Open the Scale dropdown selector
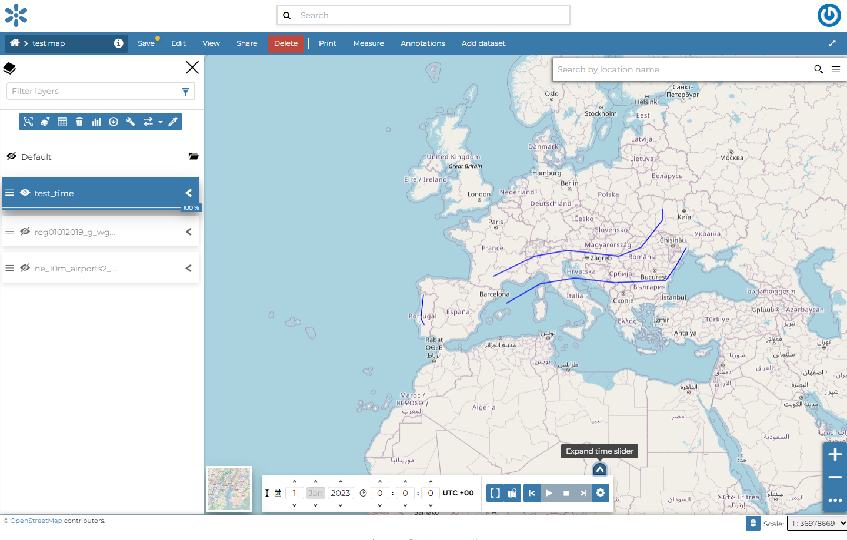The width and height of the screenshot is (847, 540). coord(816,523)
